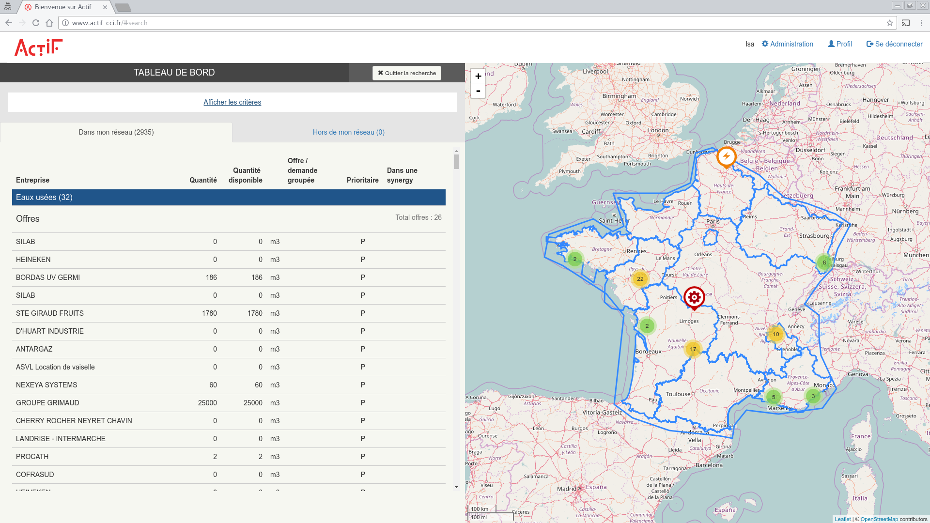Click the Quitter la recherche button
930x523 pixels.
[x=407, y=73]
